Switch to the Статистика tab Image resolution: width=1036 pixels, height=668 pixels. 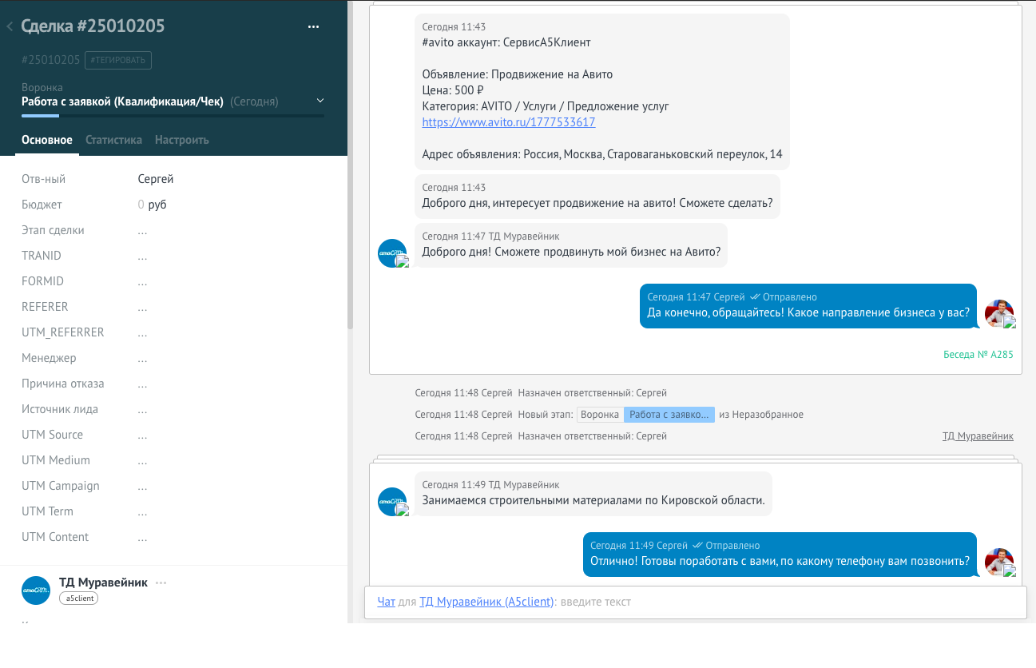point(113,140)
